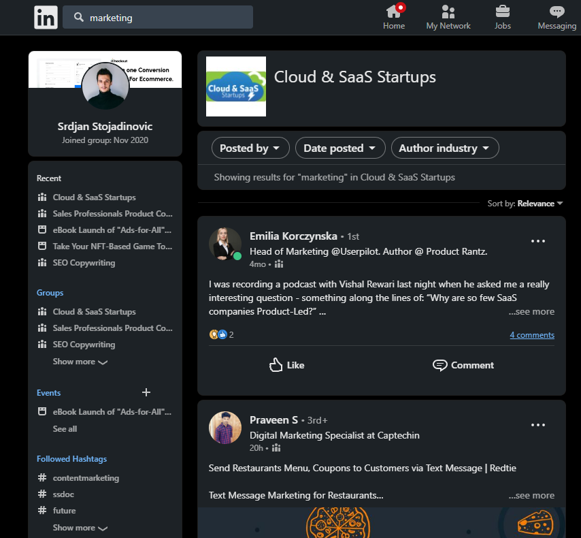Image resolution: width=581 pixels, height=538 pixels.
Task: Click the Cloud & SaaS Startups group logo
Action: click(236, 86)
